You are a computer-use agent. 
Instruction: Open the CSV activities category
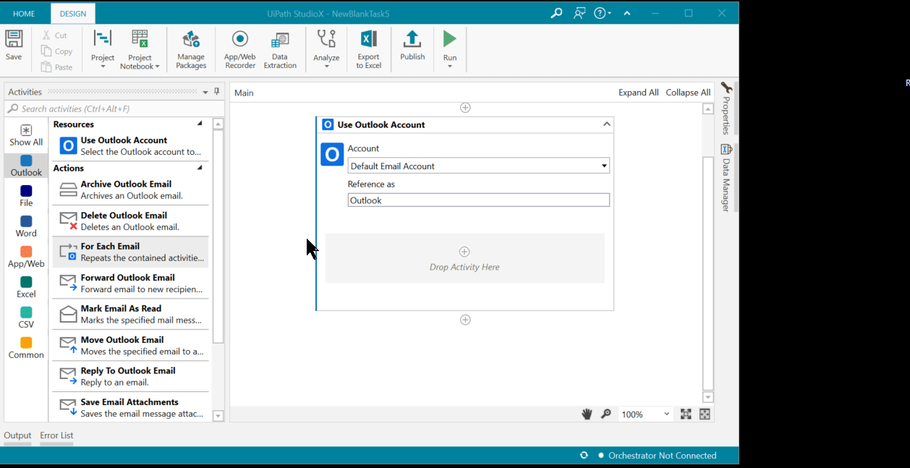[x=25, y=316]
